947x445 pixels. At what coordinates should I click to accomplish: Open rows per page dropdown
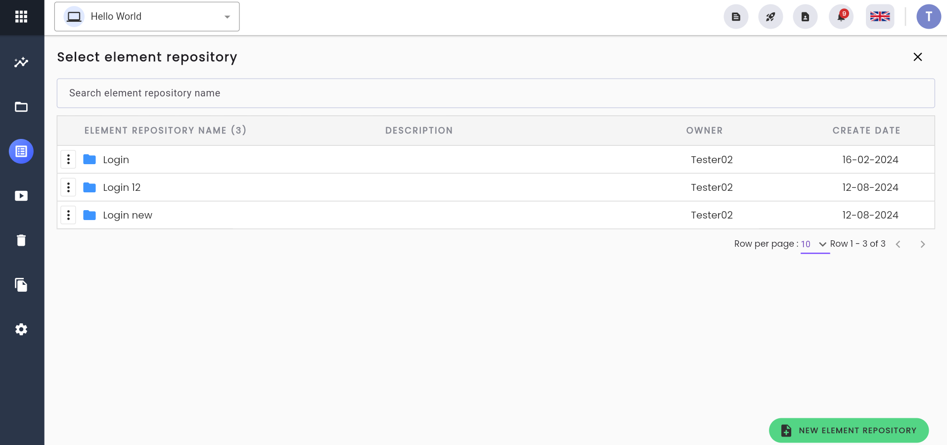point(814,244)
